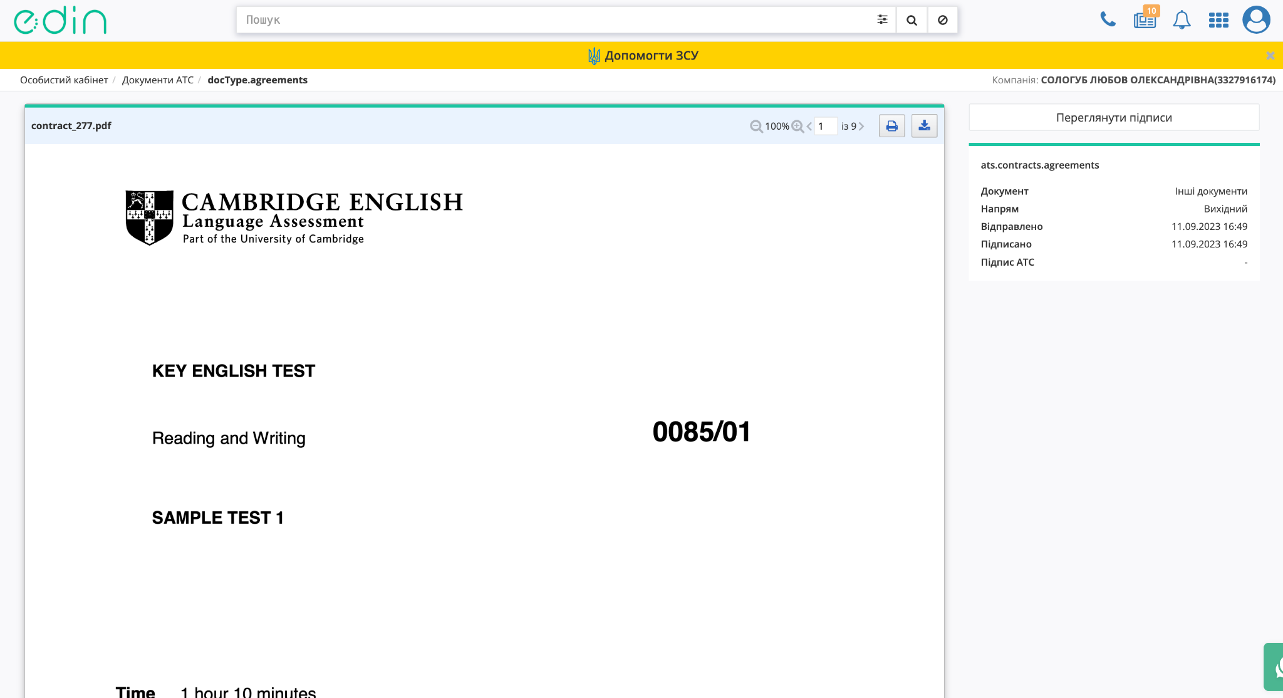Screen dimensions: 1283x698
Task: Click the 0085/01 code text
Action: [x=701, y=432]
